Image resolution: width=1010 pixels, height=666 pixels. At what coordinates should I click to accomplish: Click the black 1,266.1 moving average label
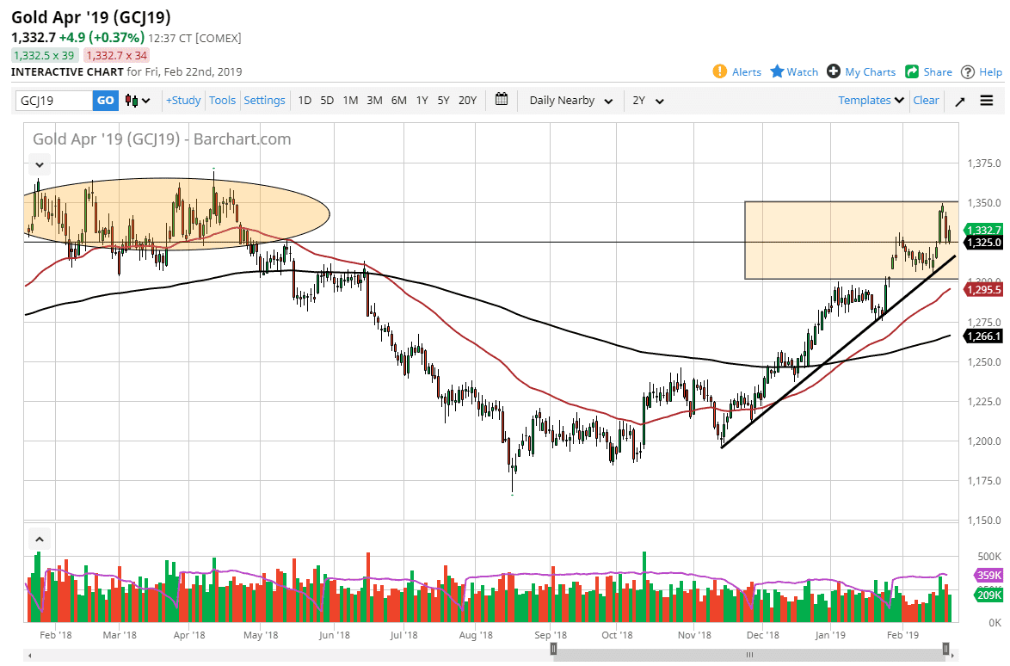coord(983,336)
